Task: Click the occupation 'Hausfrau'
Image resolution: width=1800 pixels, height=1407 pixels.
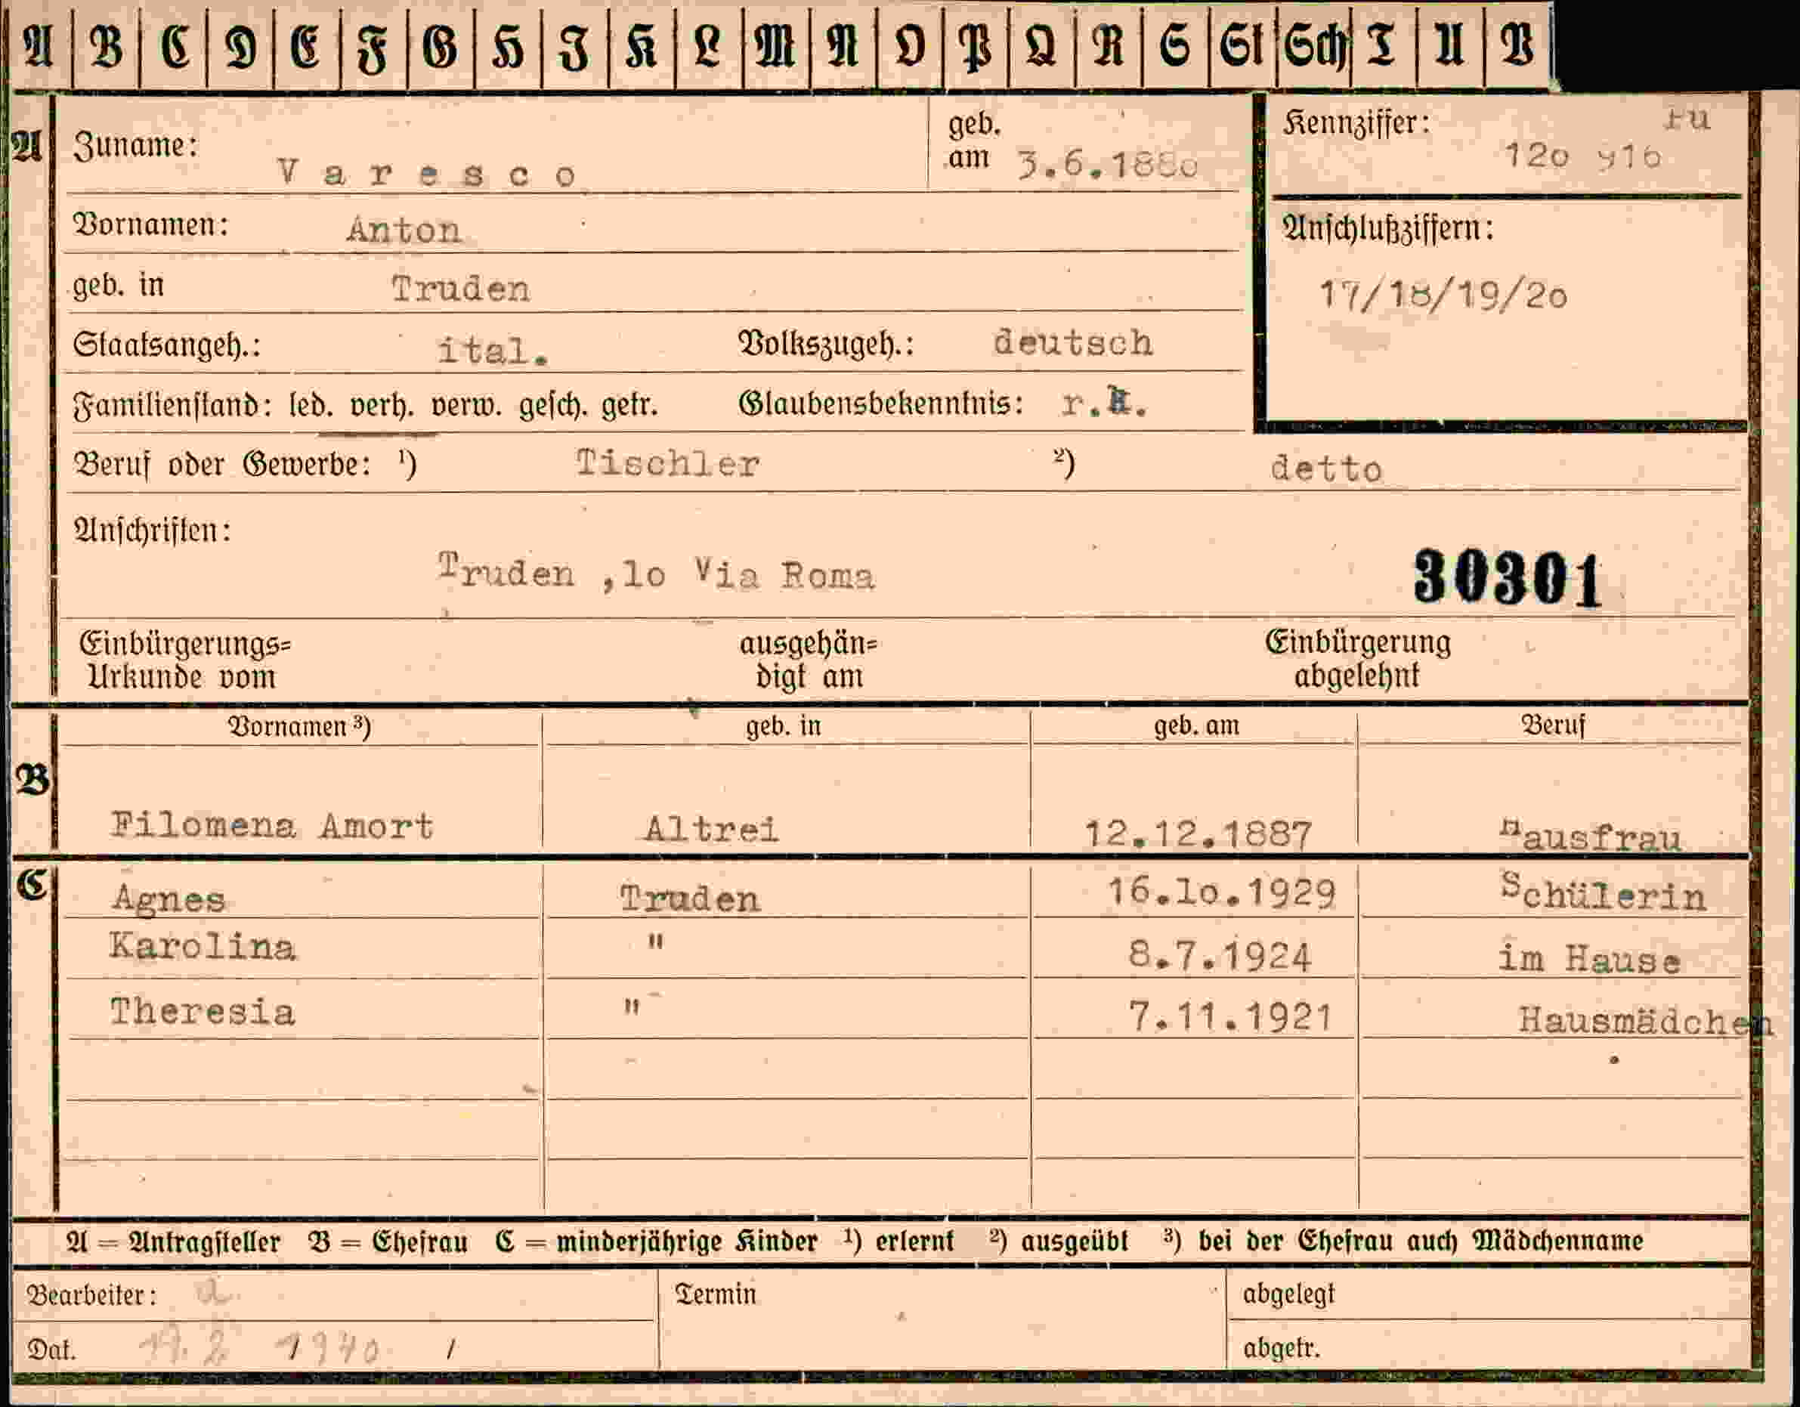Action: tap(1590, 836)
